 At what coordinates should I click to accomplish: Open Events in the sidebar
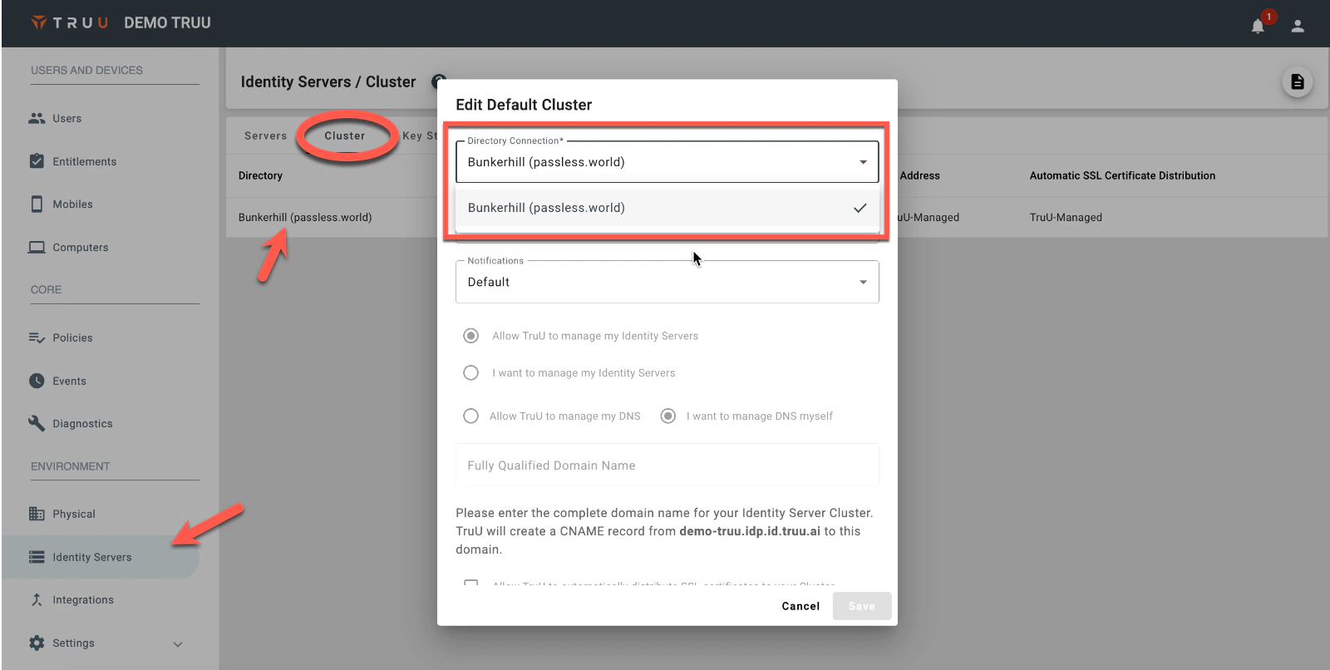[x=70, y=382]
